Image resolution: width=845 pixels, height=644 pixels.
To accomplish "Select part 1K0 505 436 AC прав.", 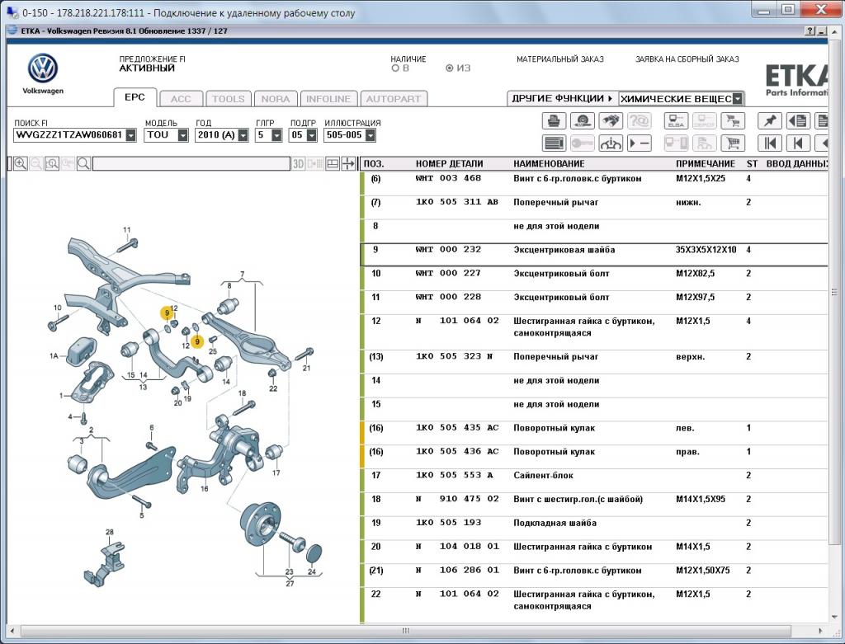I will [594, 457].
